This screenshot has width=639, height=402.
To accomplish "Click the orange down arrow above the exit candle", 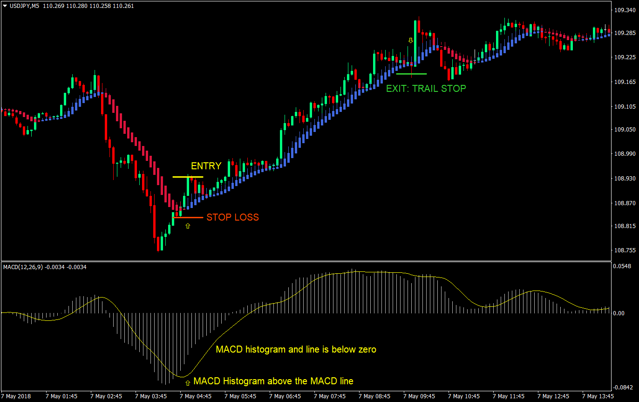I will 410,41.
